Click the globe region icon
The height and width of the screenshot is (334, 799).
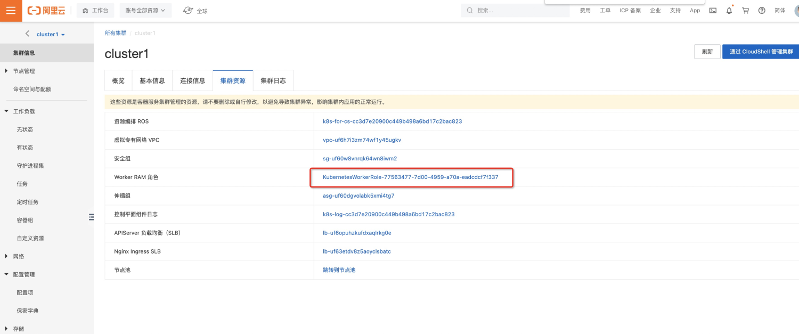[x=188, y=10]
